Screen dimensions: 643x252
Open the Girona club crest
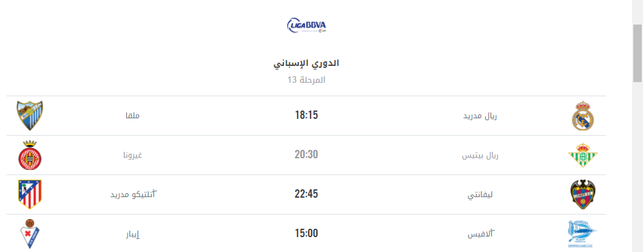(30, 155)
